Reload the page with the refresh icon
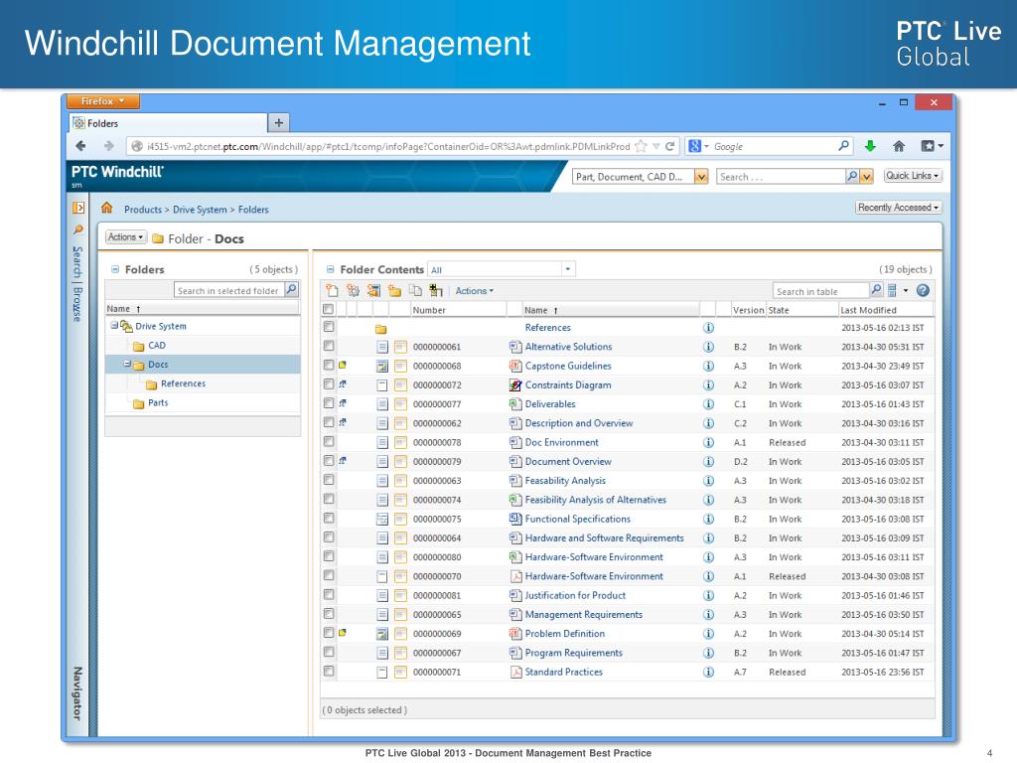1017x763 pixels. [670, 146]
